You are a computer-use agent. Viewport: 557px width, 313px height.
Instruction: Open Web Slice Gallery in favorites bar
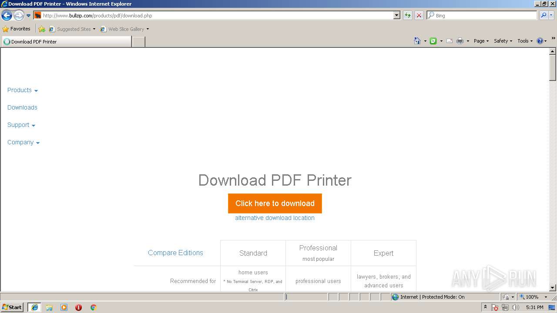[x=124, y=29]
